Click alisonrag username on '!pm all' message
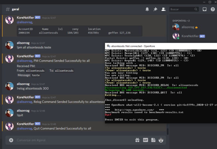217x149 pixels. pyautogui.click(x=23, y=43)
